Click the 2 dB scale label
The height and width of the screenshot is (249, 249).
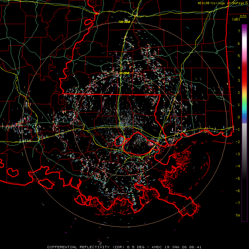[x=239, y=93]
